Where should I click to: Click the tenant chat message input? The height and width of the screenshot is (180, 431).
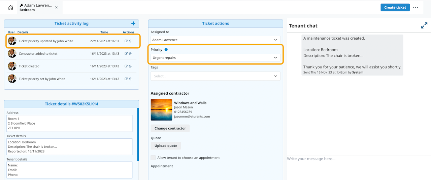tap(357, 159)
